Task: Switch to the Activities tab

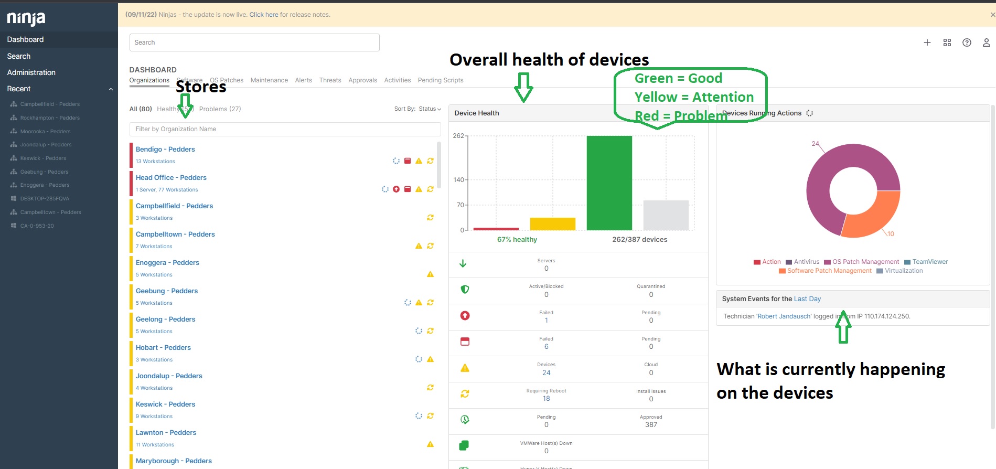Action: click(x=398, y=80)
